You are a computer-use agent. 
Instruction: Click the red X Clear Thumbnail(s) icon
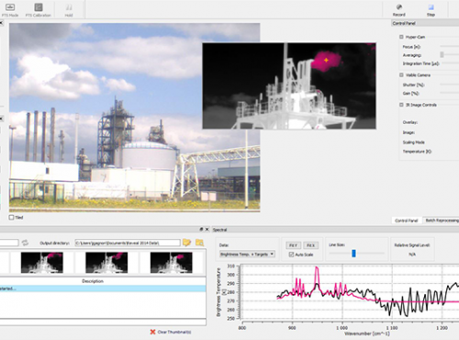point(152,332)
